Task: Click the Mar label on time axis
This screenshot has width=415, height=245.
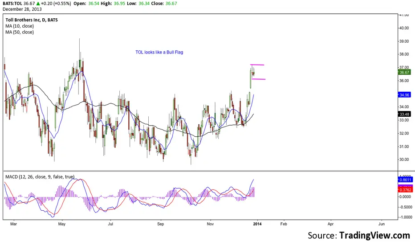Action: 13,224
